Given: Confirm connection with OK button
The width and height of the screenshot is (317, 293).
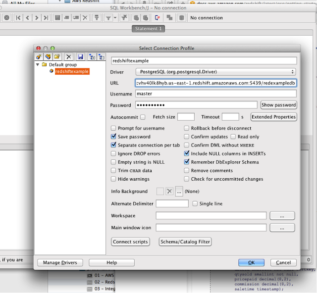Looking at the screenshot, I should (251, 262).
